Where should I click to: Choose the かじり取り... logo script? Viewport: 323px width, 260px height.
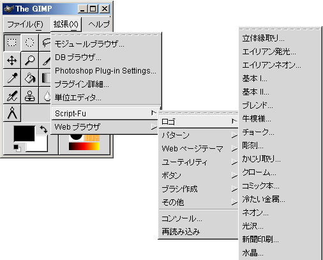pyautogui.click(x=280, y=159)
